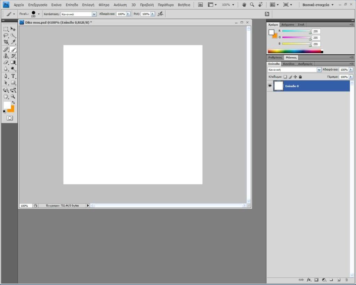Click the orange background color swatch in toolbox

point(12,109)
